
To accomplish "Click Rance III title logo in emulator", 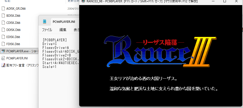I will tap(160, 51).
